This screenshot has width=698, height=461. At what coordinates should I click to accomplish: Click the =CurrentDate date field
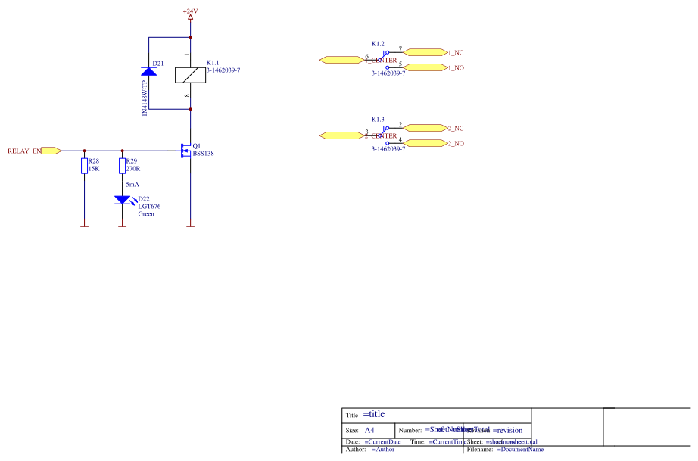point(383,441)
